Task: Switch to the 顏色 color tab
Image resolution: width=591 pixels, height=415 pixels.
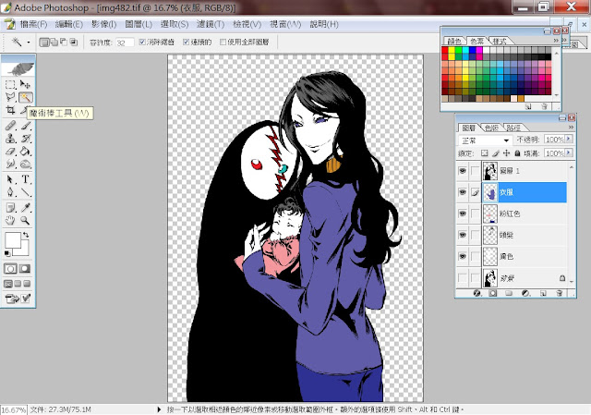Action: (x=454, y=41)
